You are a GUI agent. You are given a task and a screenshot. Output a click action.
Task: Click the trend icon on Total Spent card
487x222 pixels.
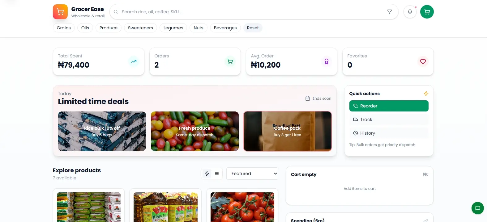pyautogui.click(x=134, y=61)
